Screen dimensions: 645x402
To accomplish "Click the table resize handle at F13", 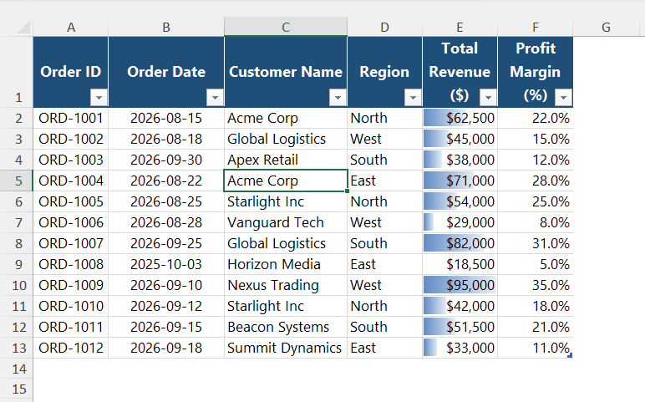I will point(570,355).
